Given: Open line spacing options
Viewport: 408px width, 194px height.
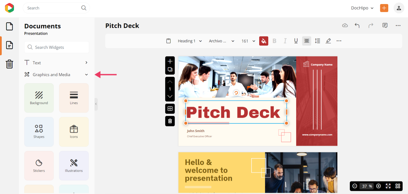Looking at the screenshot, I should click(x=317, y=41).
